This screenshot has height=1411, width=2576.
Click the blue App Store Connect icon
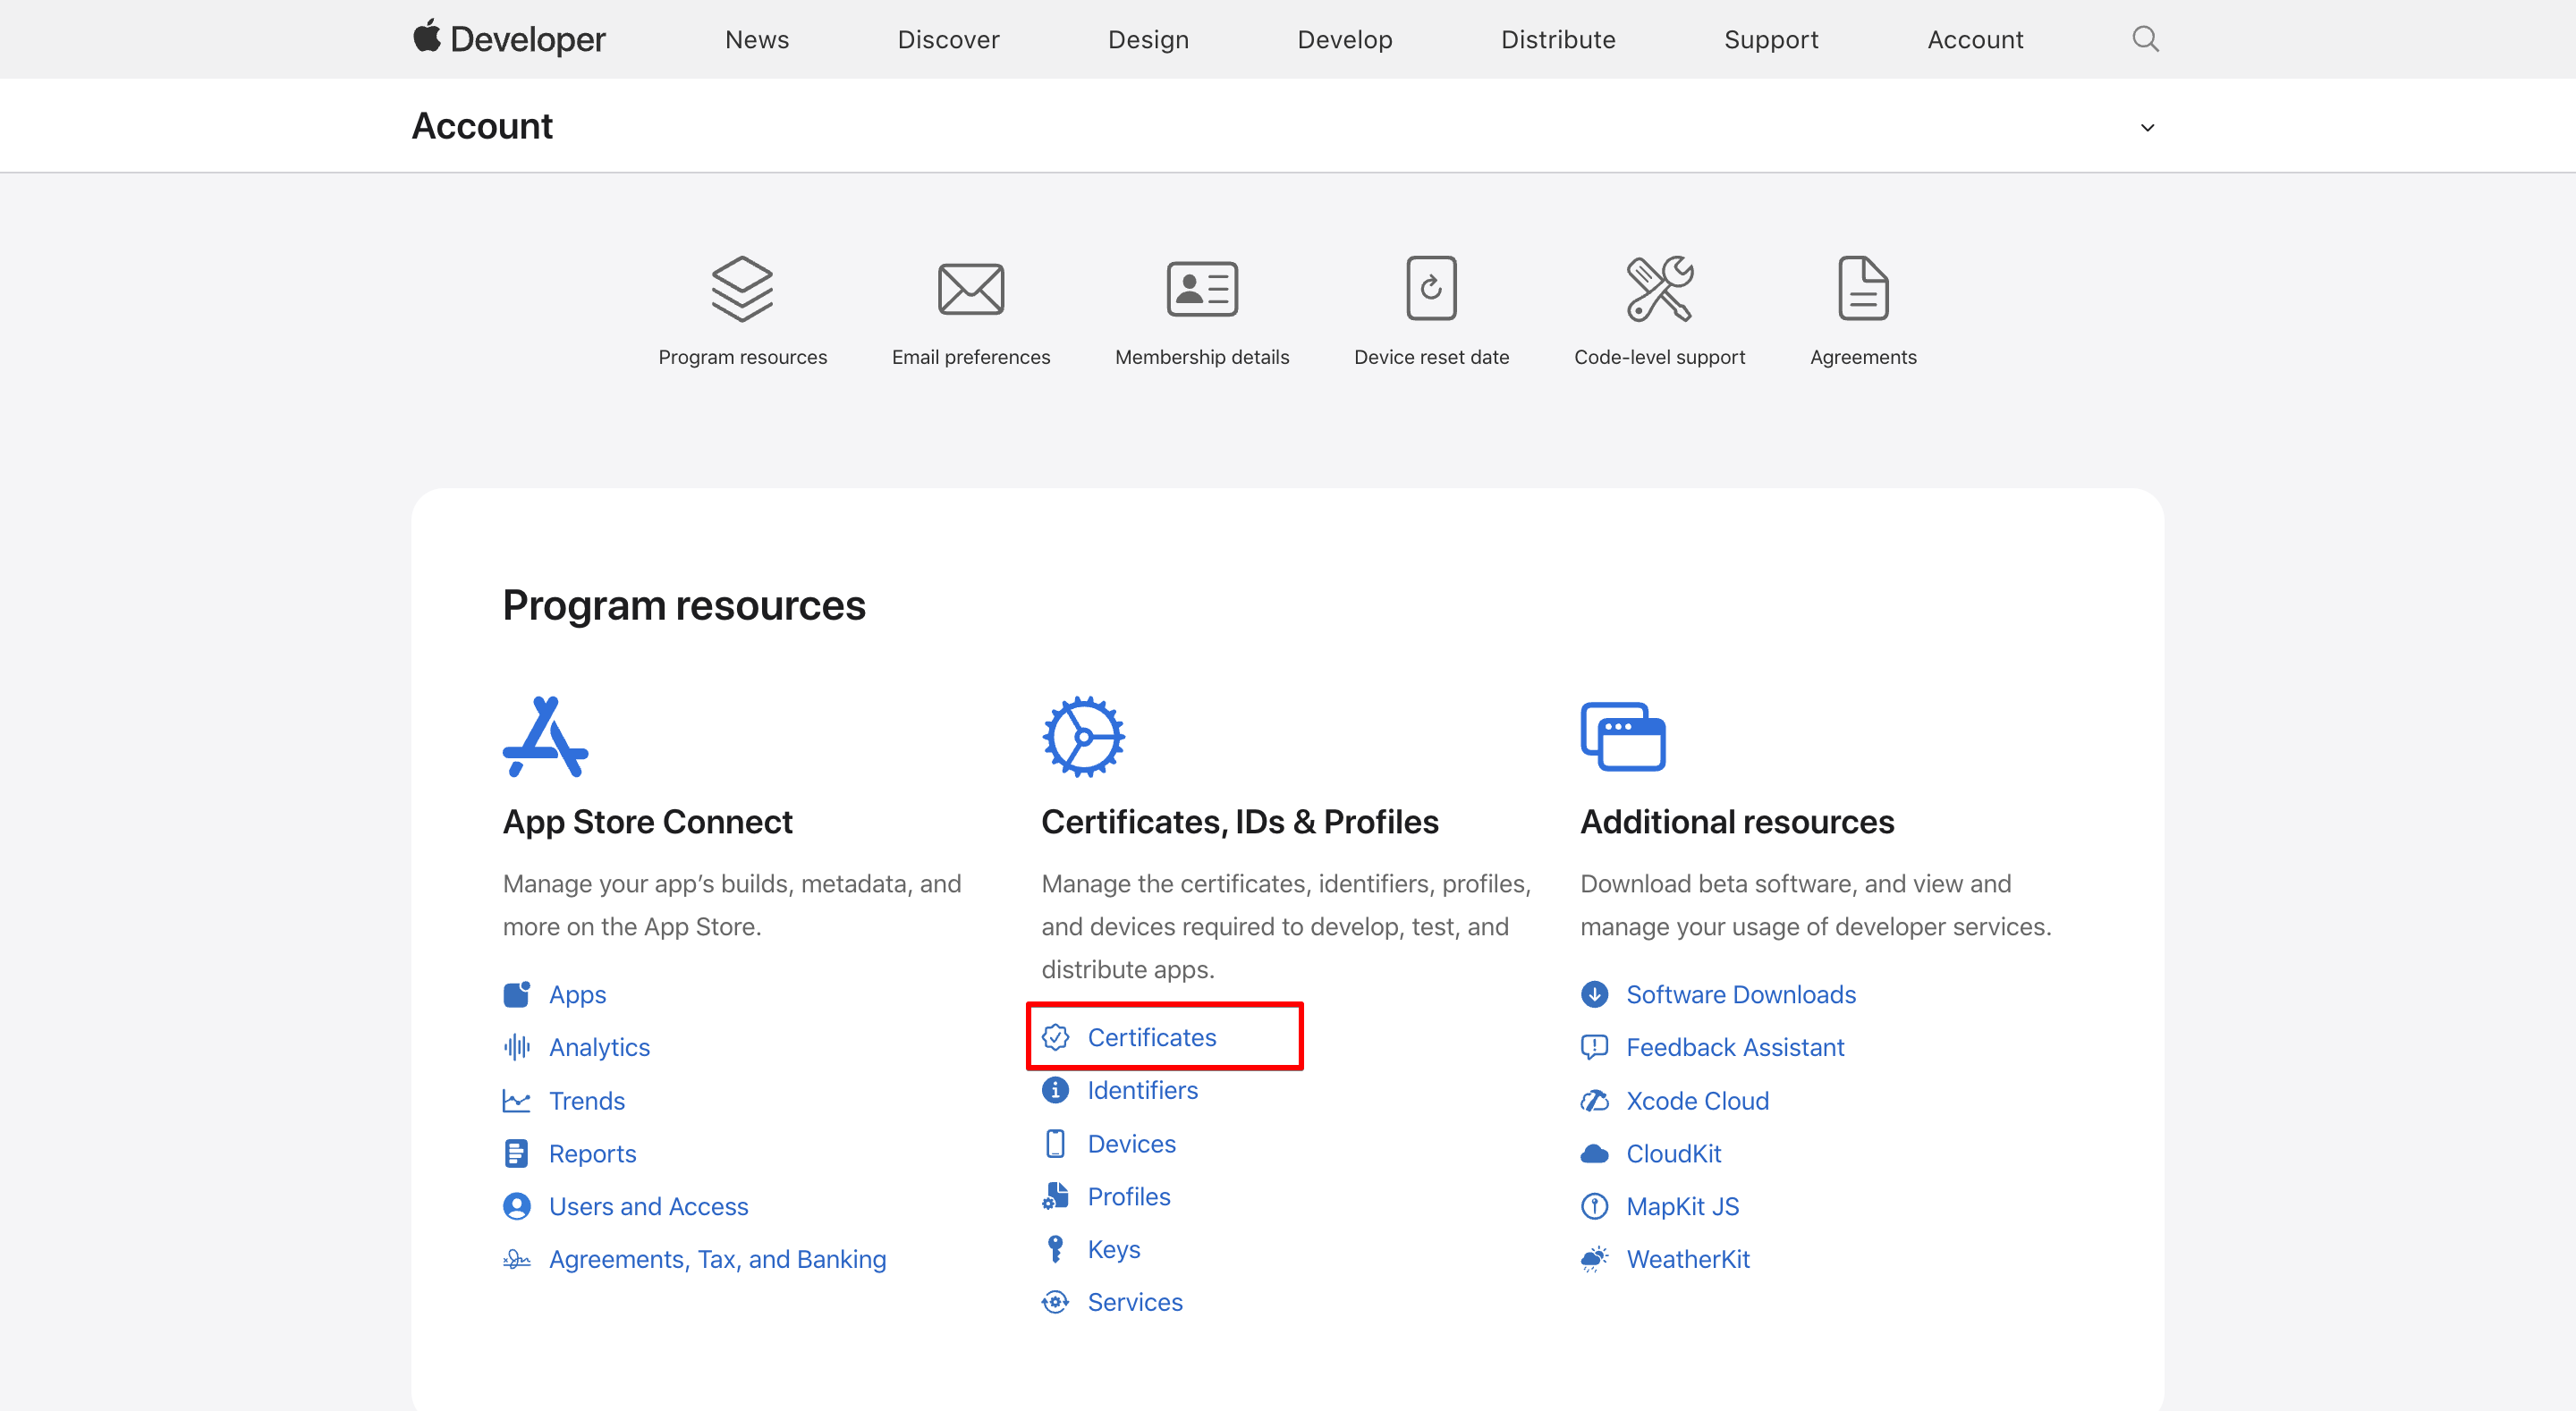coord(545,735)
